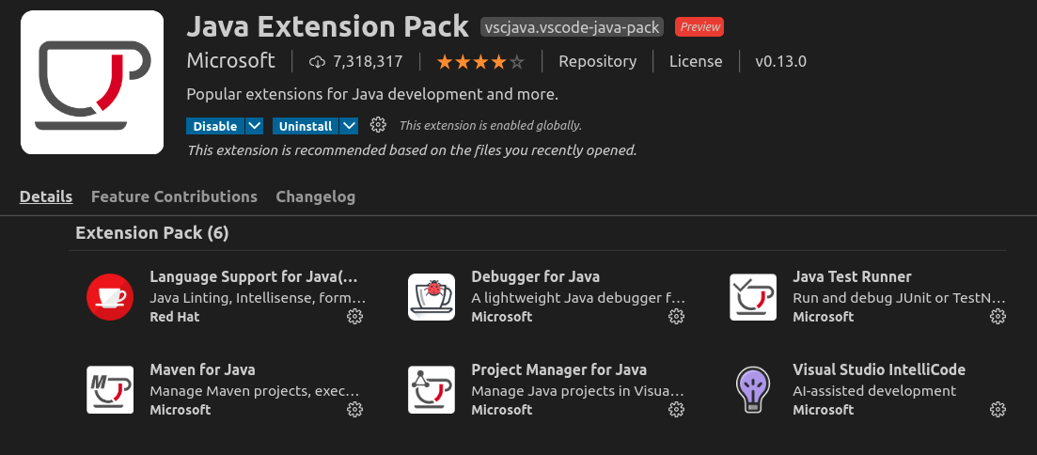Click the Project Manager for Java icon
Image resolution: width=1037 pixels, height=455 pixels.
(432, 389)
